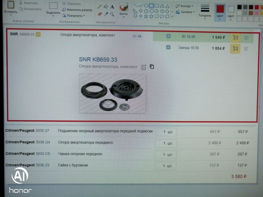263x197 pixels.
Task: Expand the Outline (Контур) dropdown
Action: point(184,6)
